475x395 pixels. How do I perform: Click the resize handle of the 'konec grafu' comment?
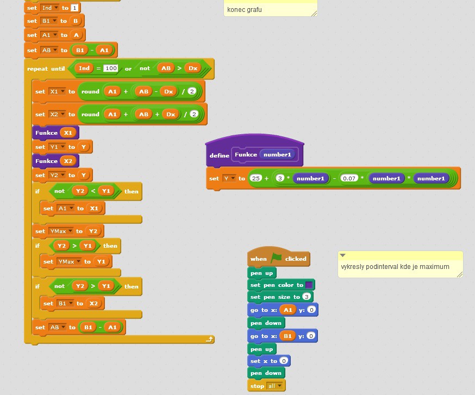click(313, 13)
